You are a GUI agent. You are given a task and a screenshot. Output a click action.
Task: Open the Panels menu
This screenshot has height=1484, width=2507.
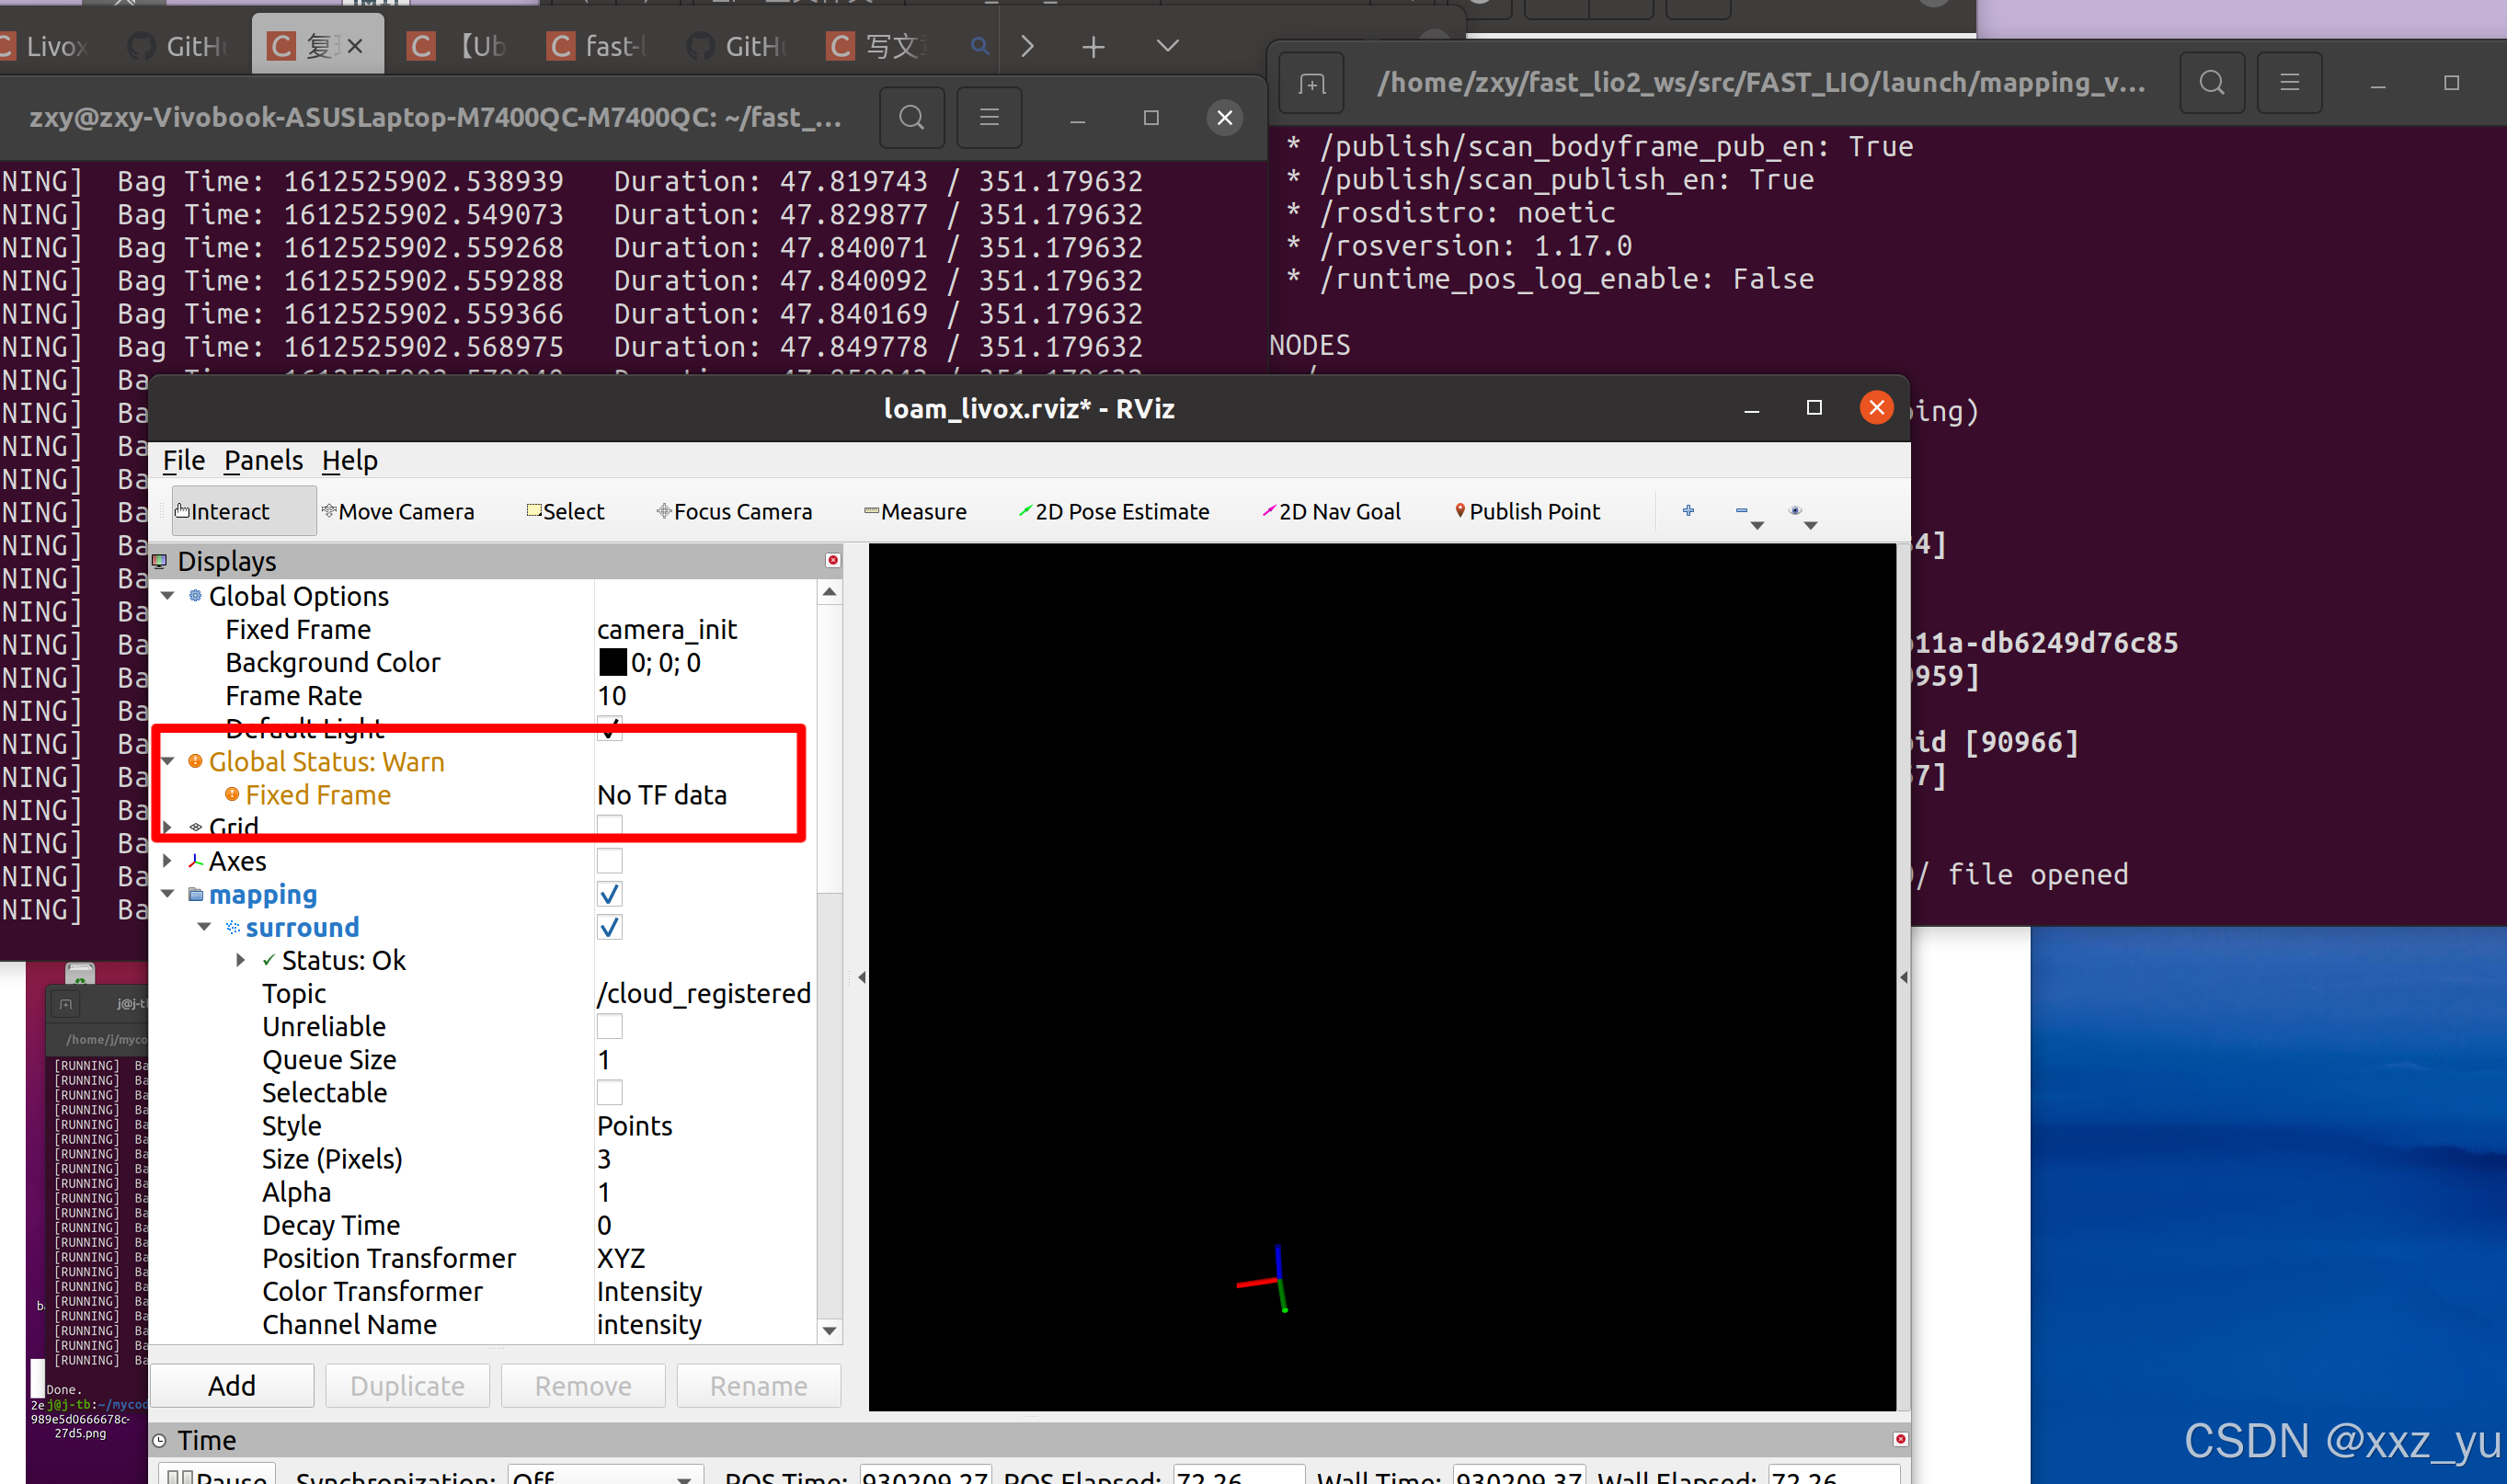263,460
